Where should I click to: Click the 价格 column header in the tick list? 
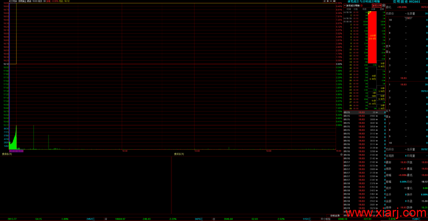coord(355,9)
